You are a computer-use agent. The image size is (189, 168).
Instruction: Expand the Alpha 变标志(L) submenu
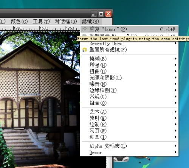(129, 146)
